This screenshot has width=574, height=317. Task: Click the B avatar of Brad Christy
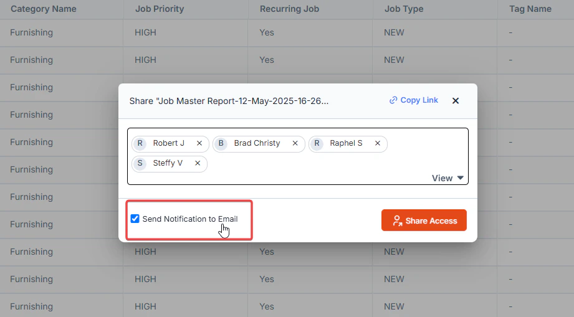[x=221, y=143]
